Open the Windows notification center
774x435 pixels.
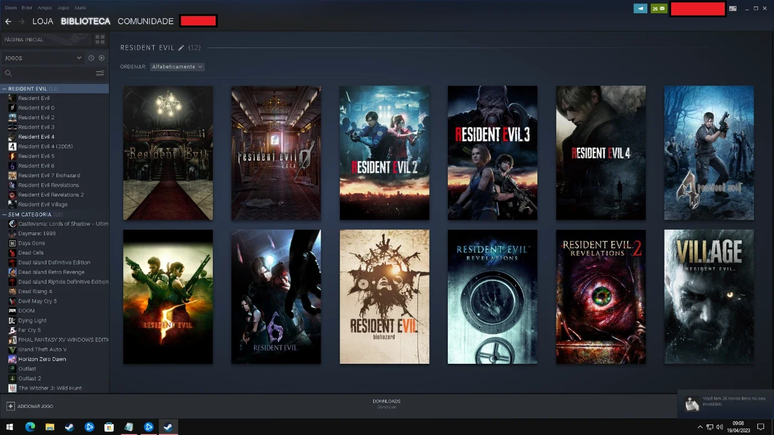761,427
